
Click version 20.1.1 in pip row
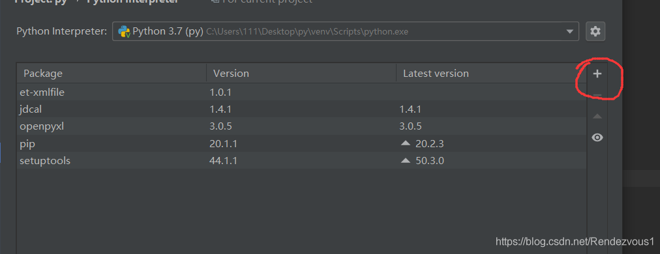pos(223,144)
